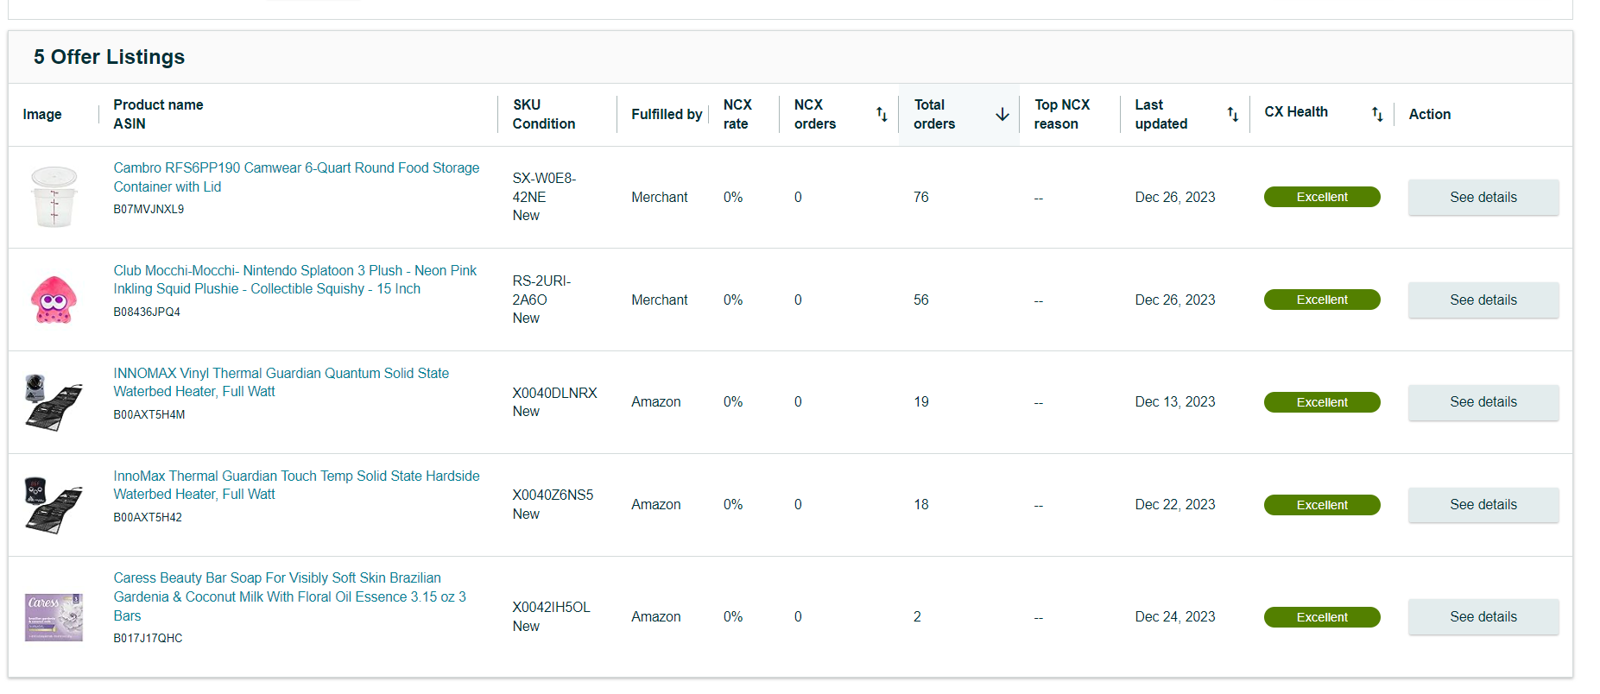The height and width of the screenshot is (694, 1600).
Task: Click total orders value 18
Action: pos(921,504)
